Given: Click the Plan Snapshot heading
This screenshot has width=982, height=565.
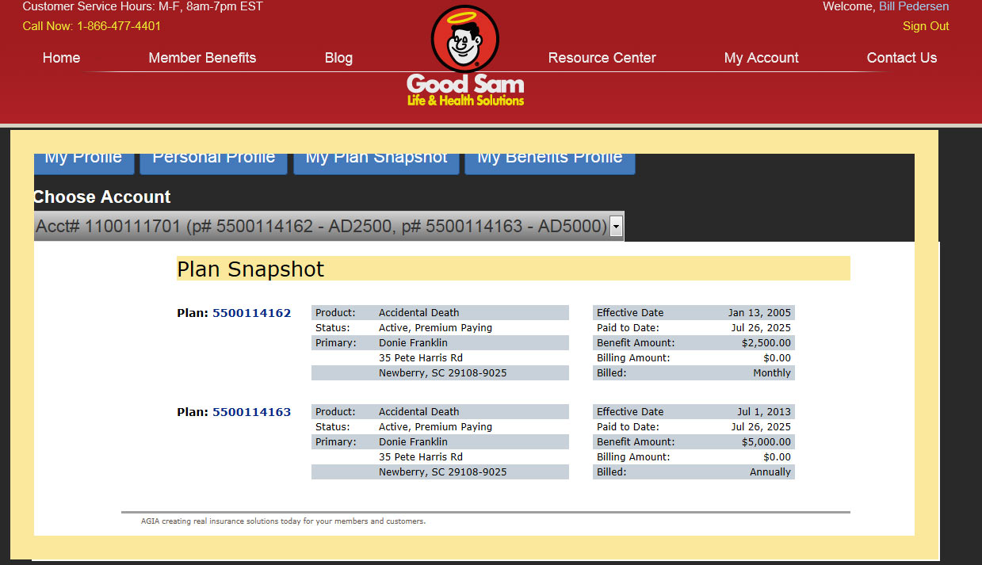Looking at the screenshot, I should pos(250,269).
